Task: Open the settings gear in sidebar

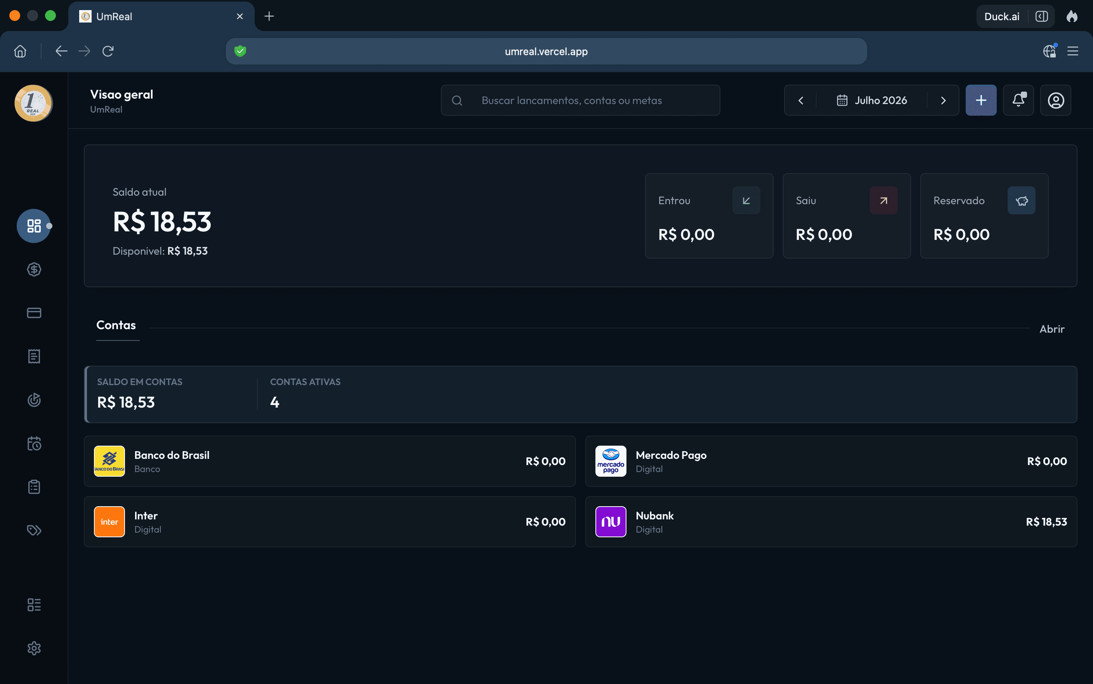Action: (34, 648)
